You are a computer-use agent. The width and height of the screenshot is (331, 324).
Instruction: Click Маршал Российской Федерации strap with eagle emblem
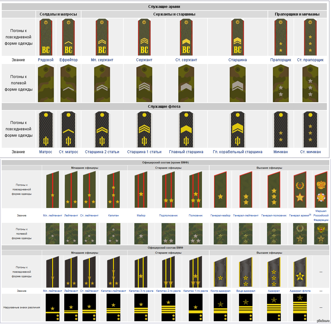(321, 189)
